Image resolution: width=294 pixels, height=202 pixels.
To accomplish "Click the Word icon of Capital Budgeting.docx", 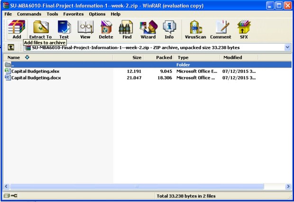I will [x=8, y=78].
